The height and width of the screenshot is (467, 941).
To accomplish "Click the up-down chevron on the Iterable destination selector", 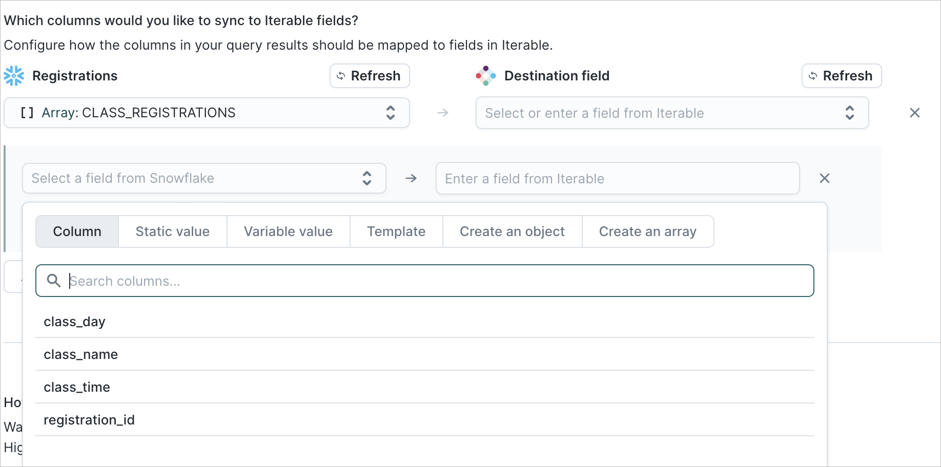I will [x=850, y=113].
